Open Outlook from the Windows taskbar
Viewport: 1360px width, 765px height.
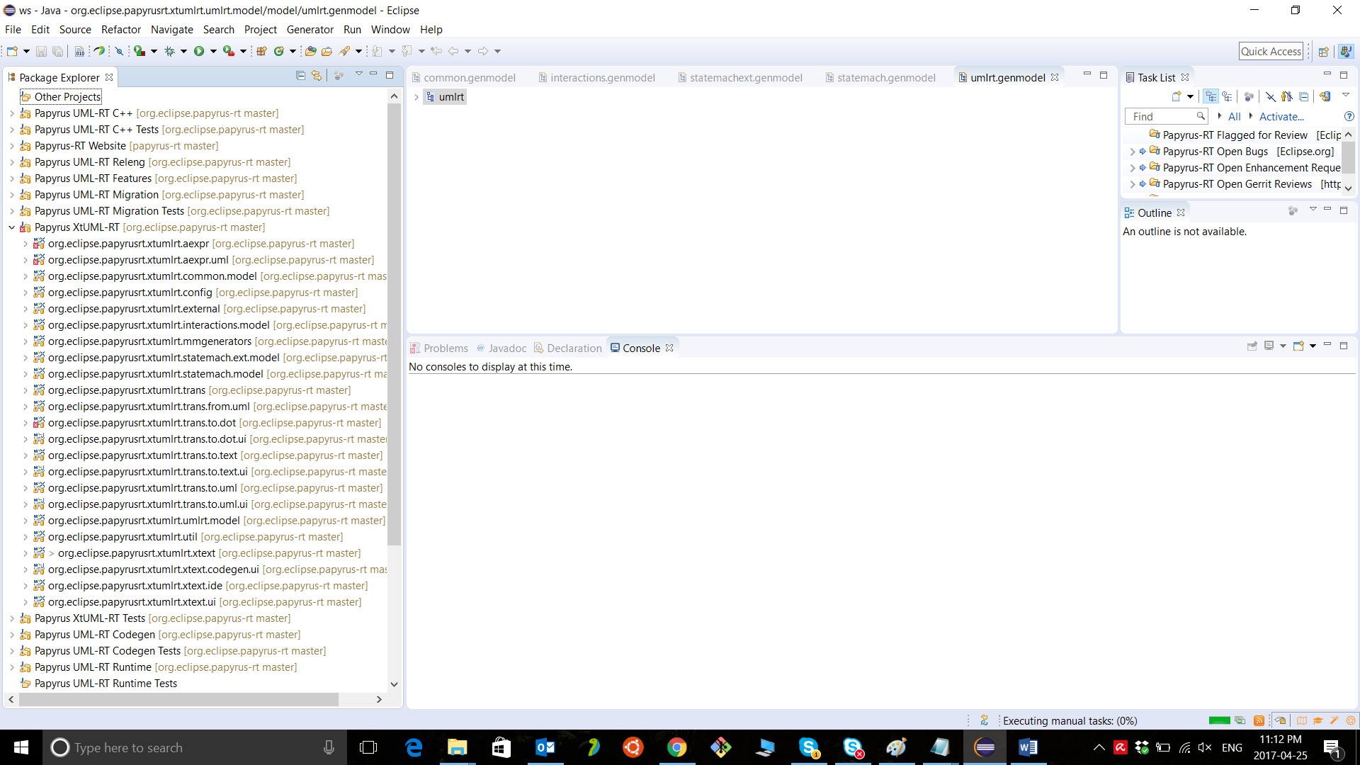click(x=545, y=747)
